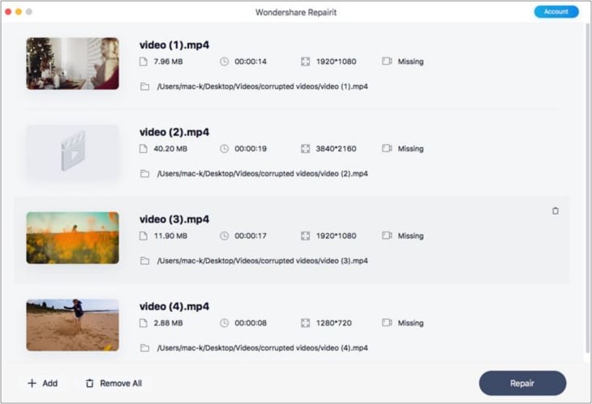Click the camera icon for video (2).mp4
Screen dimensions: 592x404
[387, 148]
